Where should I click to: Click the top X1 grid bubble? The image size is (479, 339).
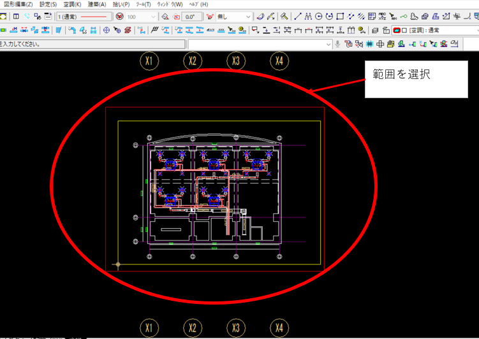149,61
